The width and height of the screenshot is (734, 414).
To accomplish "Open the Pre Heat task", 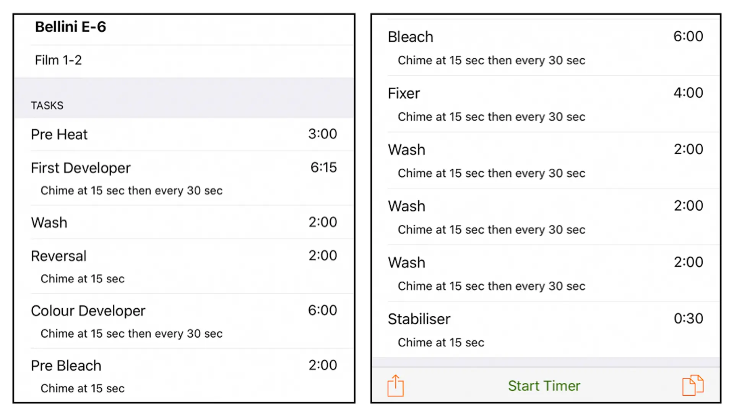I will click(184, 134).
